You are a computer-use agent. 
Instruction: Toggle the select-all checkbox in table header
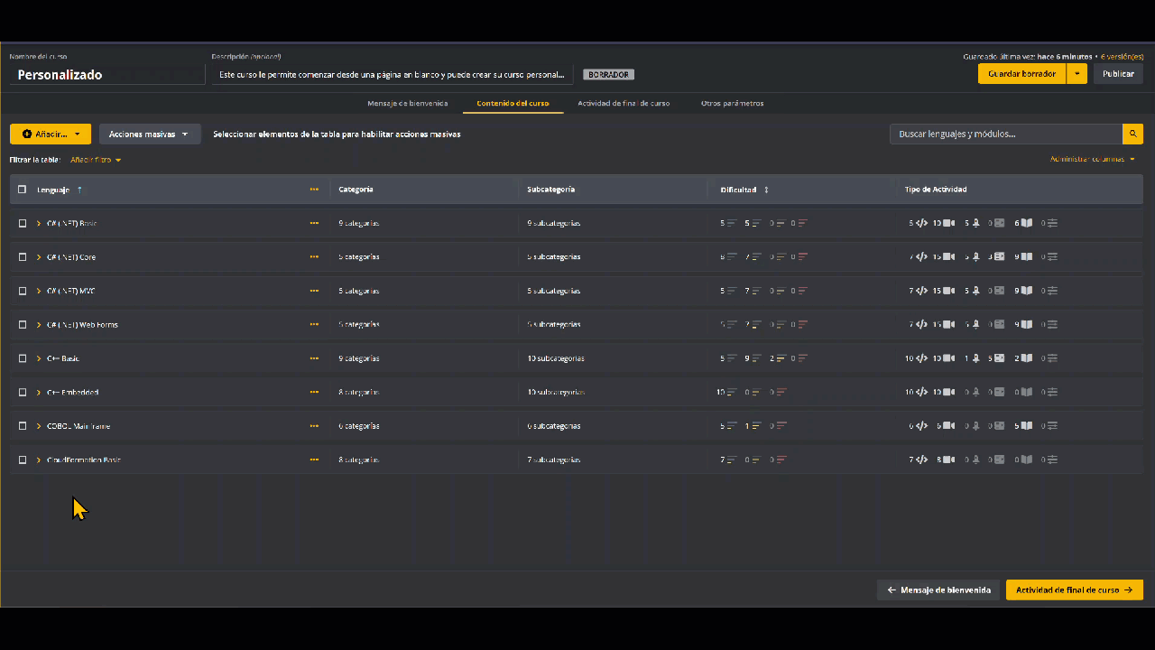click(x=23, y=190)
